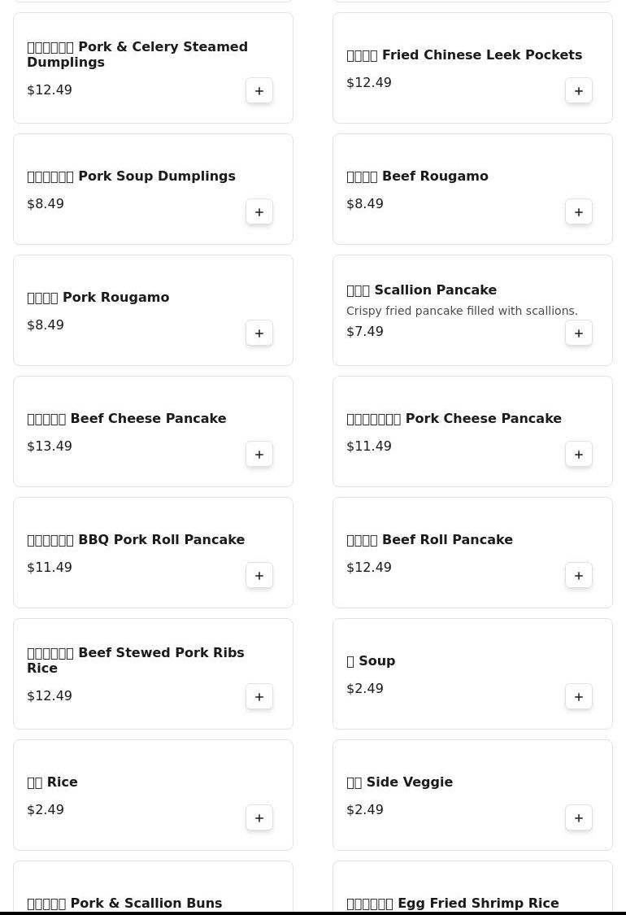Open the Pork & Scallion Buns card
Viewport: 626px width, 915px height.
coord(153,887)
